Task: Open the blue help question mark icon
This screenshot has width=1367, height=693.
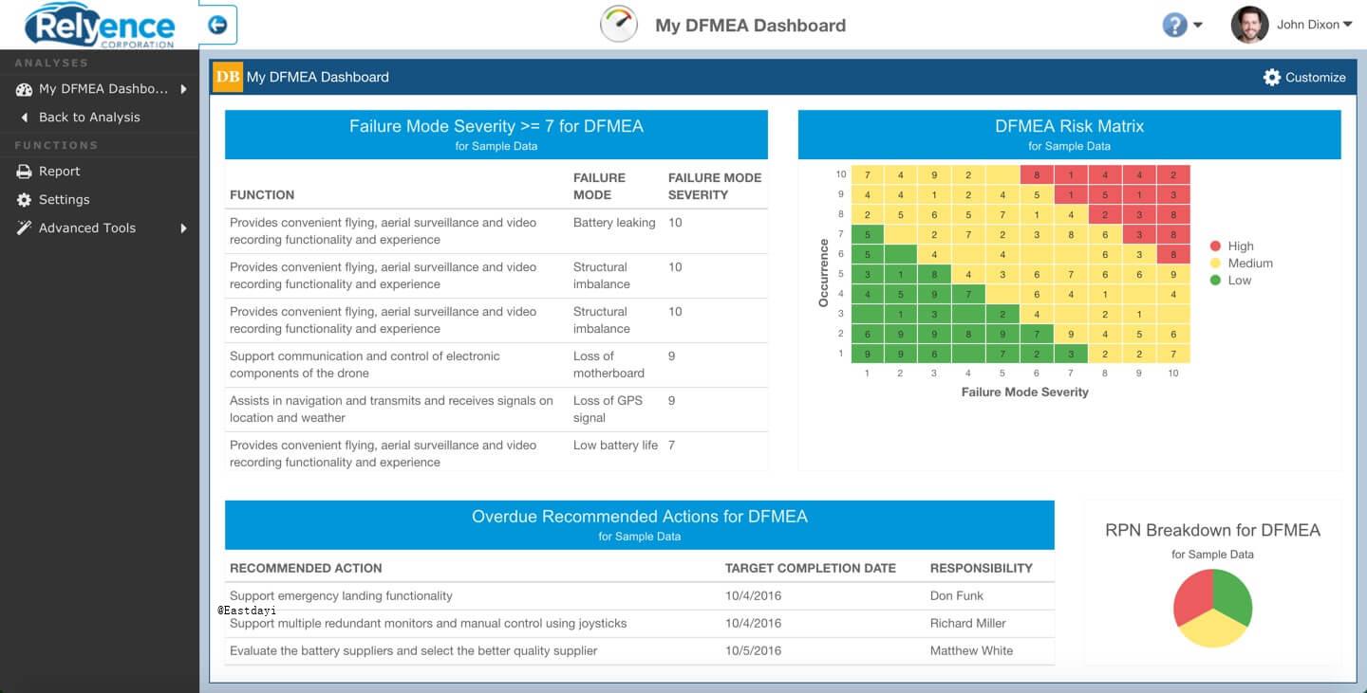Action: [x=1174, y=25]
